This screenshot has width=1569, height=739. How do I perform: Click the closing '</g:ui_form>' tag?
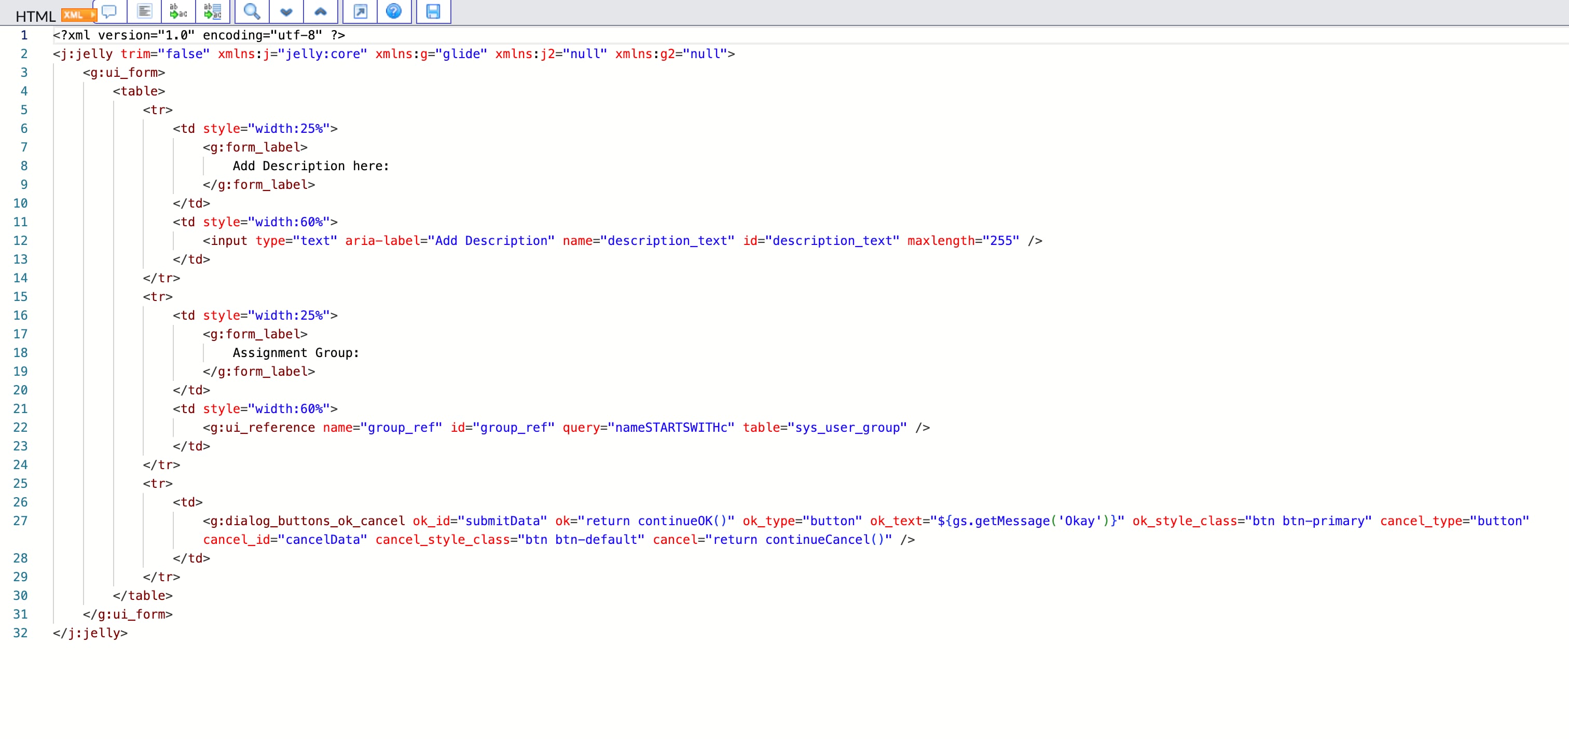pos(128,614)
